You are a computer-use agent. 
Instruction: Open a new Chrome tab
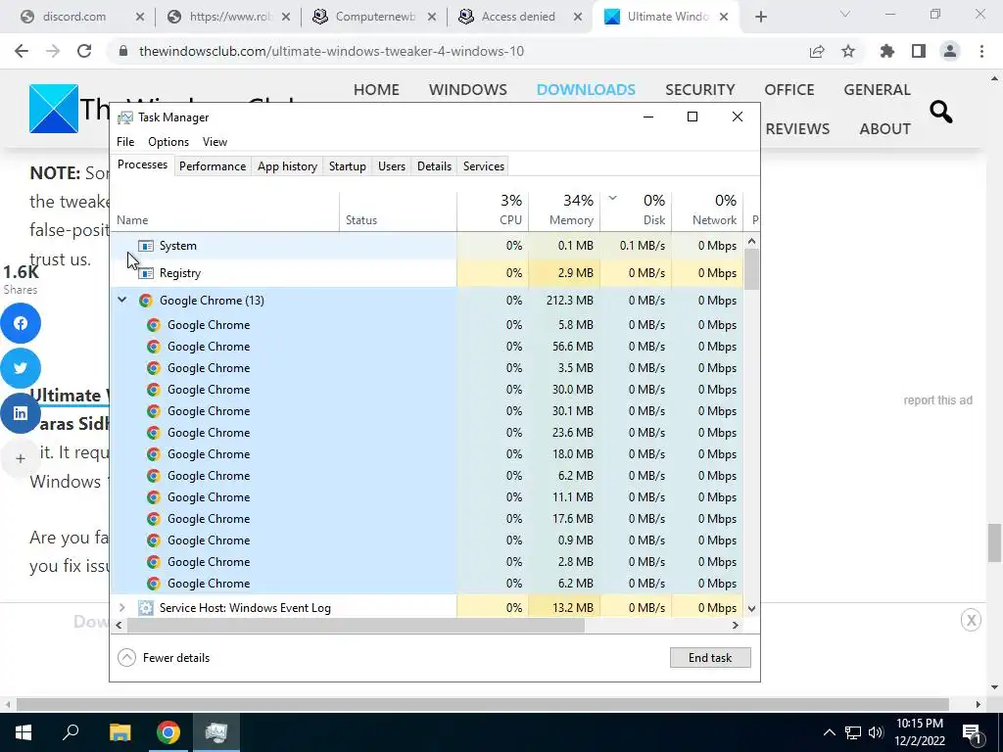tap(760, 18)
